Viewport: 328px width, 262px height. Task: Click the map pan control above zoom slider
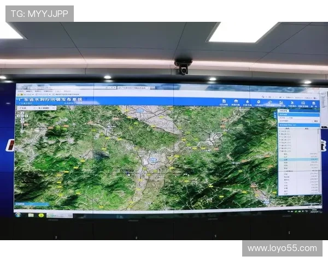pos(23,116)
